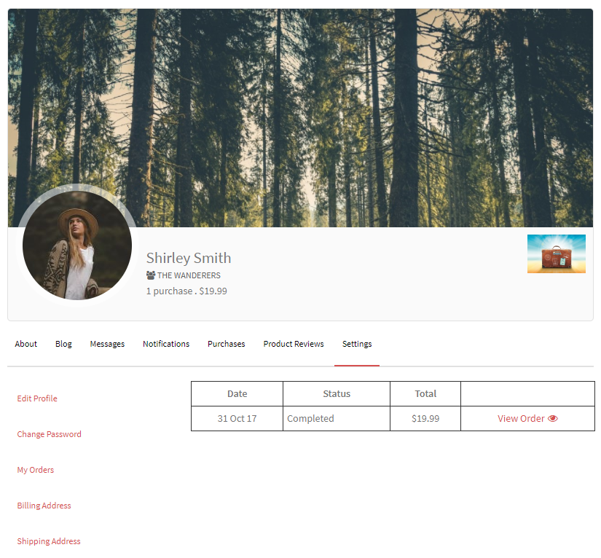Click the Date column header

click(x=237, y=393)
